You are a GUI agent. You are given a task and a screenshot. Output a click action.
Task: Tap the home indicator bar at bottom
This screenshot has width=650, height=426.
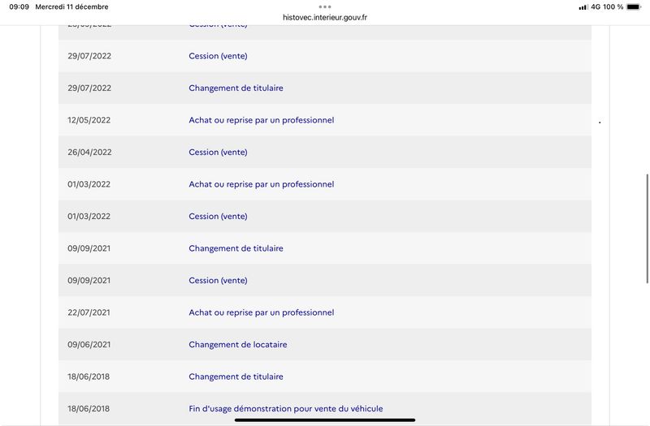(324, 420)
